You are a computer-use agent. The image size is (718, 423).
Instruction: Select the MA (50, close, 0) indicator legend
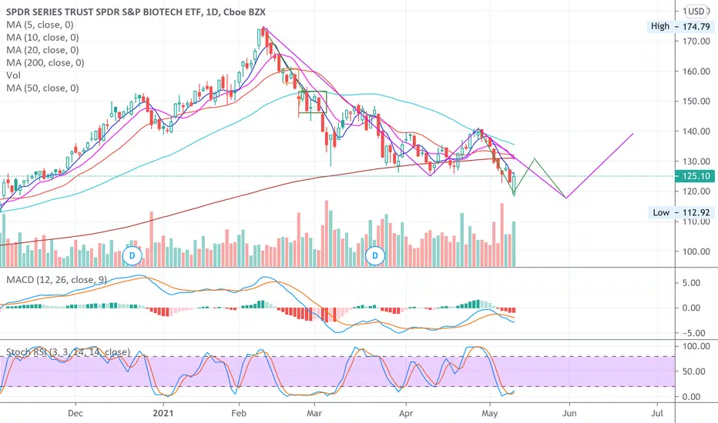42,88
